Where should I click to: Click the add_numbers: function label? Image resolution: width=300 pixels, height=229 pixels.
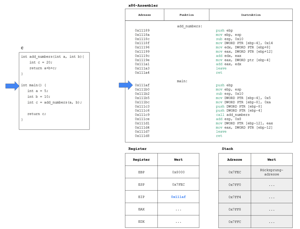tap(189, 26)
